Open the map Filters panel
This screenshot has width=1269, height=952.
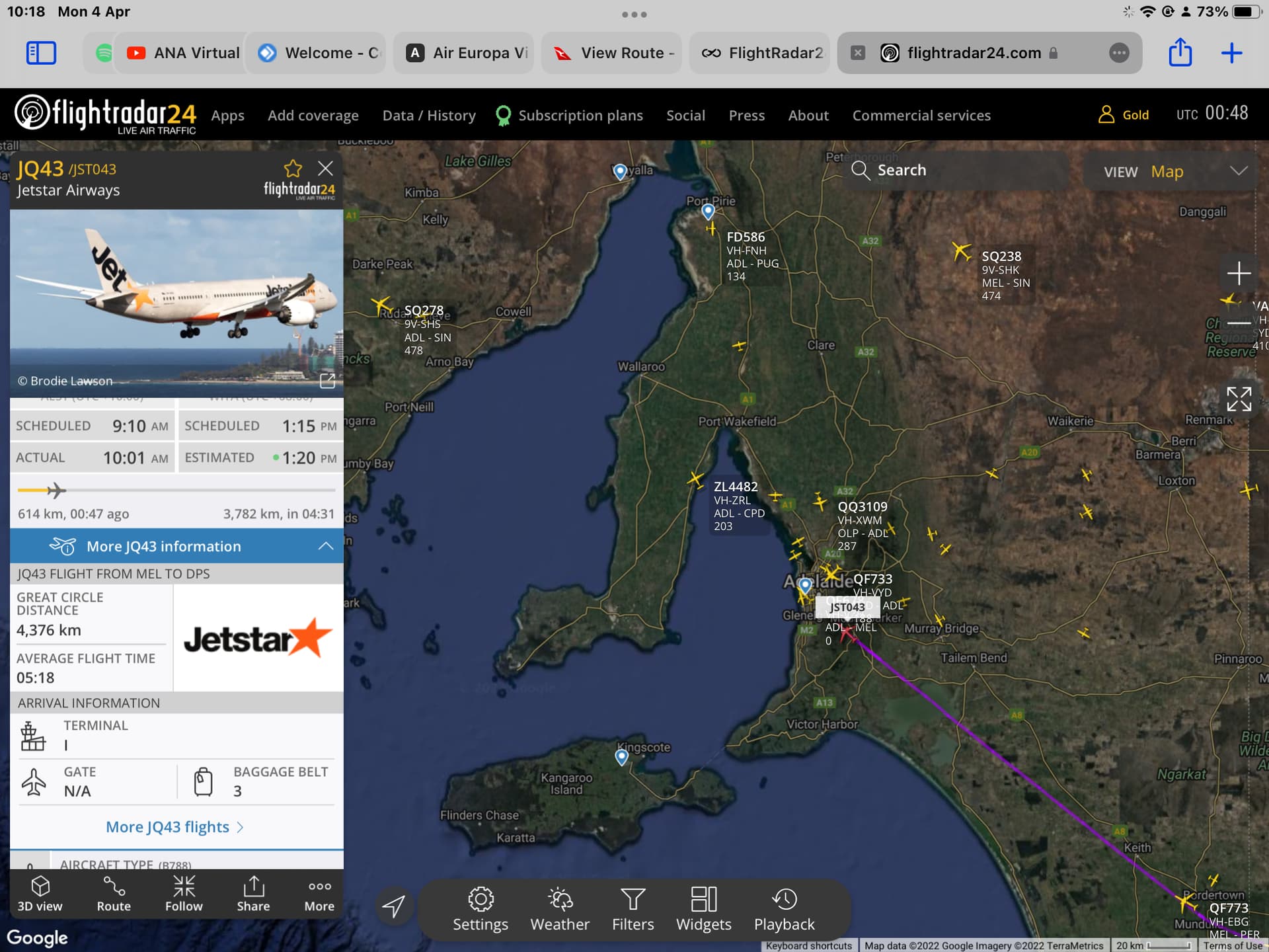(x=633, y=910)
